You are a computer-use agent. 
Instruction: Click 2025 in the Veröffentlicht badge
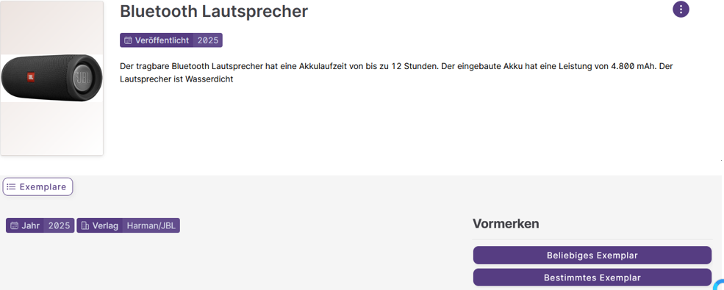pos(208,40)
